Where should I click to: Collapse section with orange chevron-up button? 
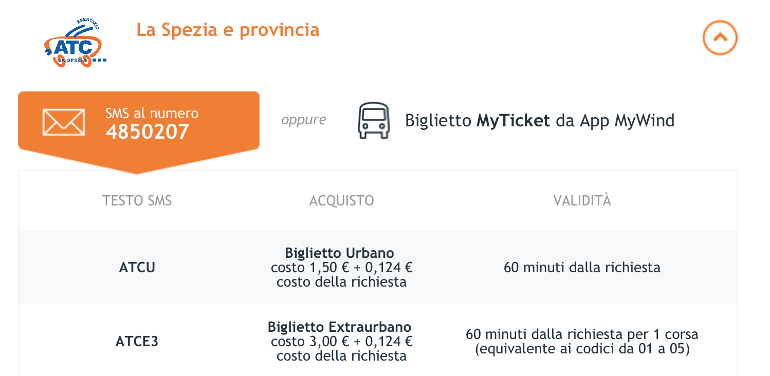(720, 37)
